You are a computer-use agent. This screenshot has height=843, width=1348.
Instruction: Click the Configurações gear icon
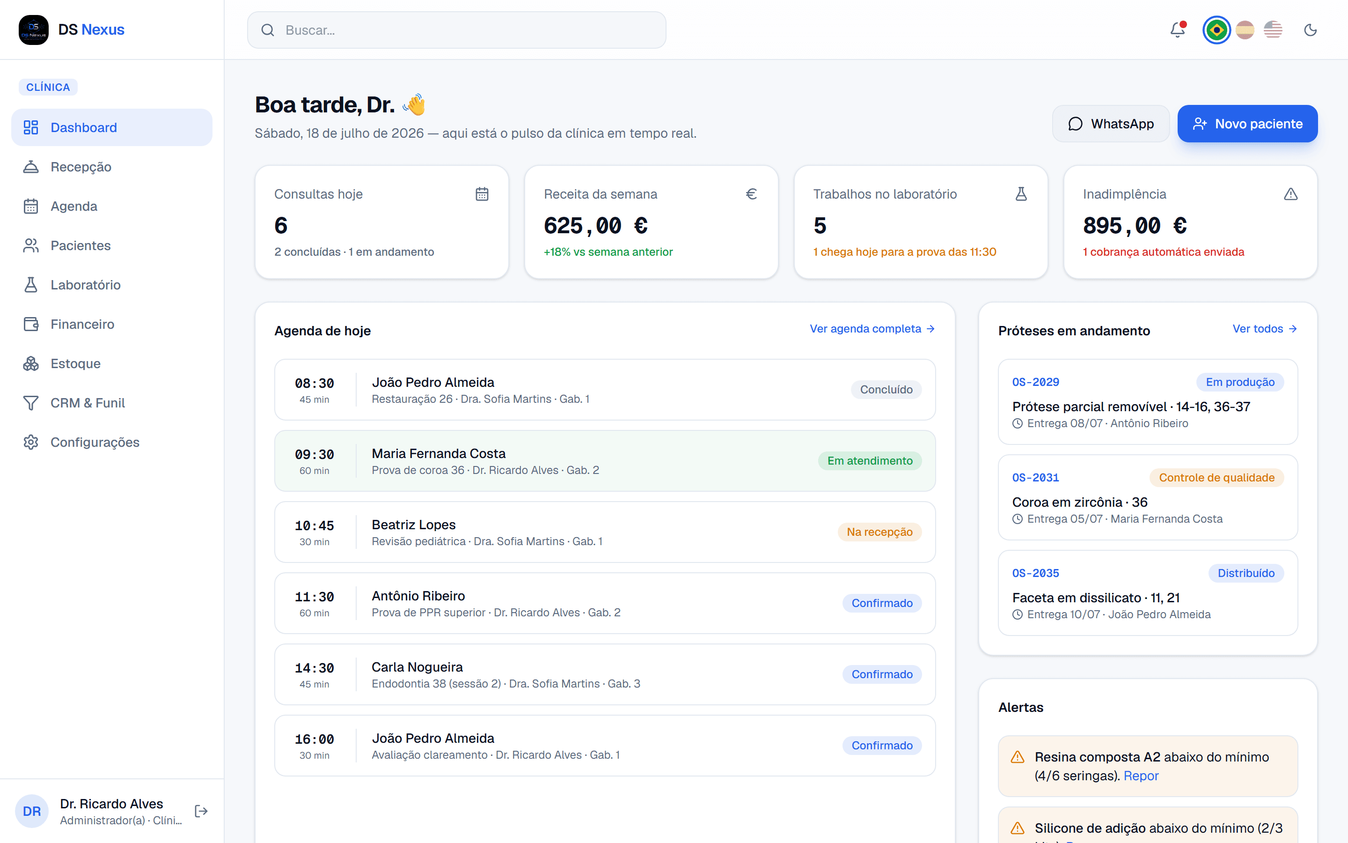pyautogui.click(x=31, y=442)
